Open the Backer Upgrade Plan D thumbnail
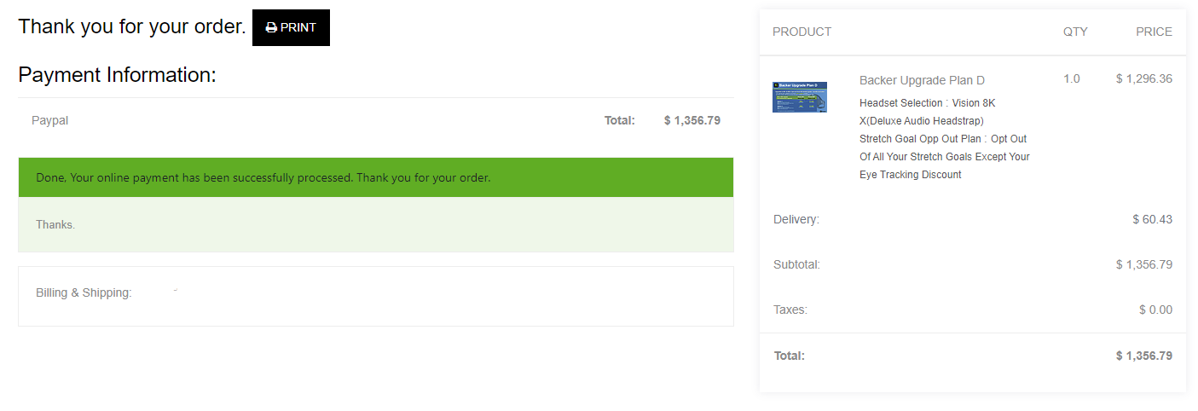 pyautogui.click(x=800, y=97)
